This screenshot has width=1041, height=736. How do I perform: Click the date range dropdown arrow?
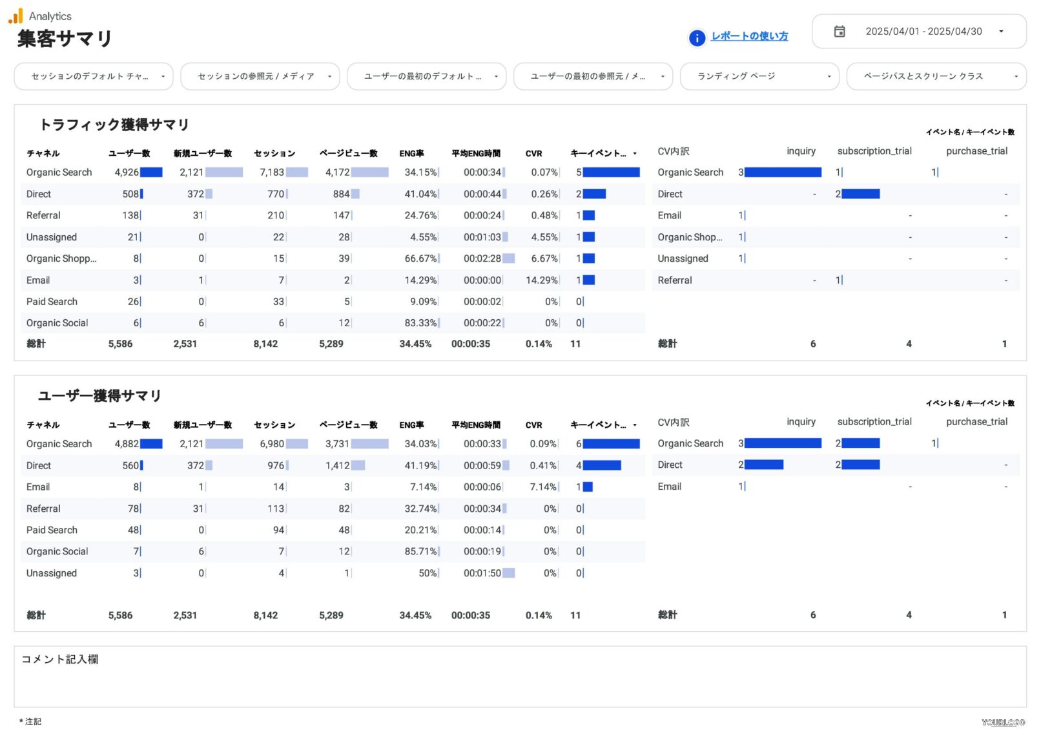point(1000,32)
